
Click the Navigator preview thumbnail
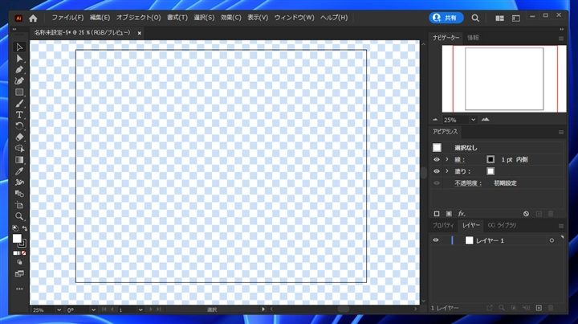point(504,79)
